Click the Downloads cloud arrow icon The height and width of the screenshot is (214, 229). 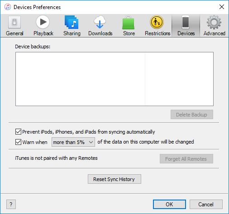tap(100, 22)
